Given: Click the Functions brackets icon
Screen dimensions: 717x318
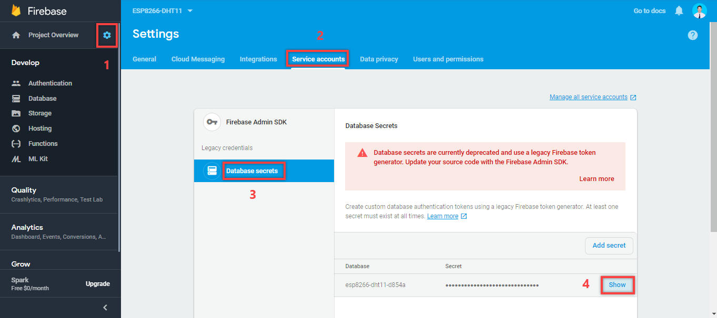Looking at the screenshot, I should [x=16, y=144].
